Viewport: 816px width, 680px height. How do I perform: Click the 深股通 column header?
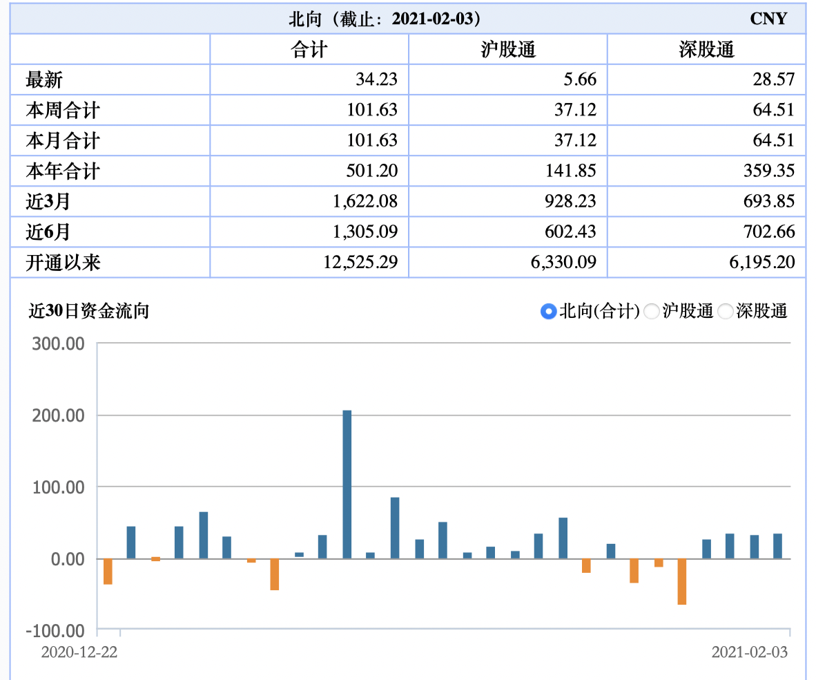707,50
